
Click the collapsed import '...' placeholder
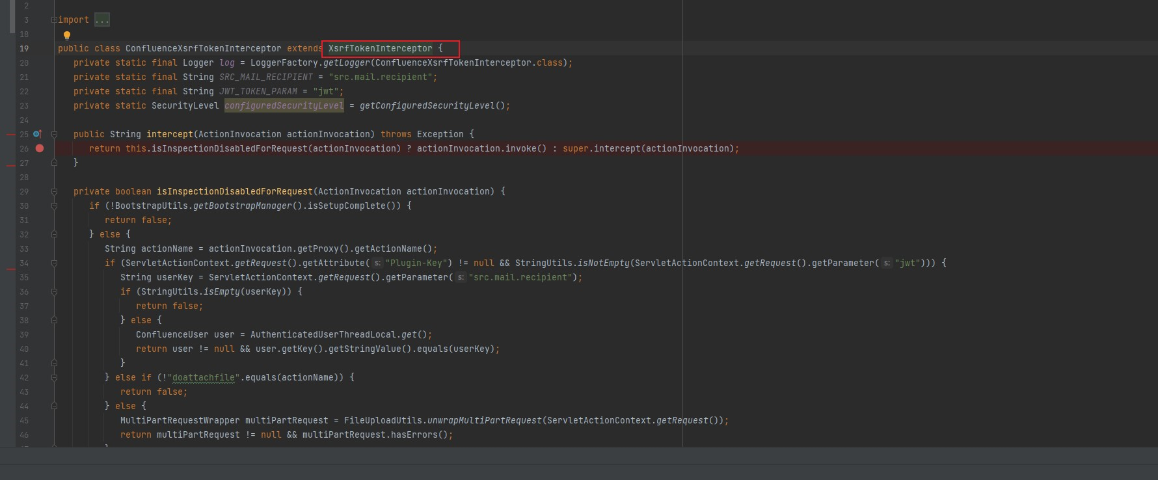click(102, 20)
